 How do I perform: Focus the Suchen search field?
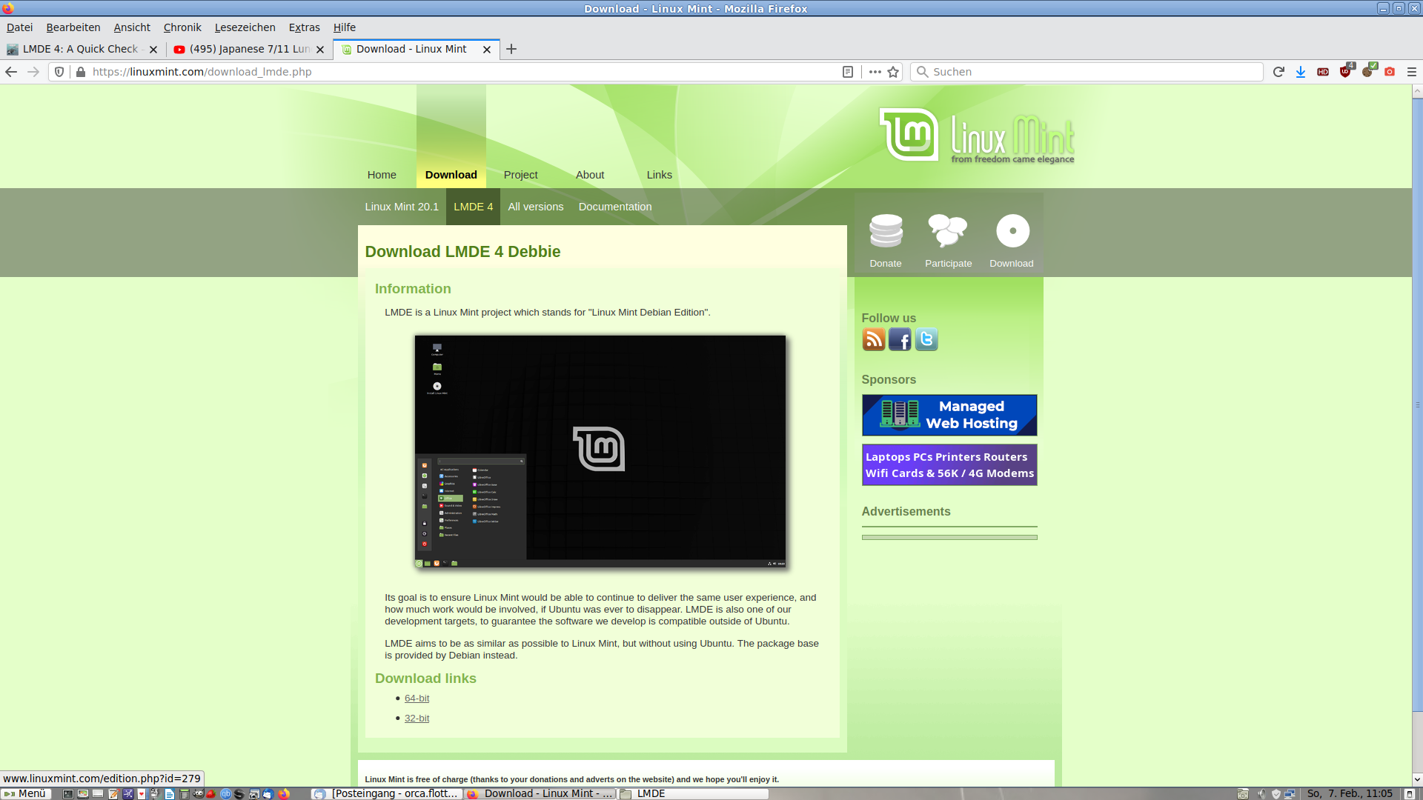[x=1087, y=72]
